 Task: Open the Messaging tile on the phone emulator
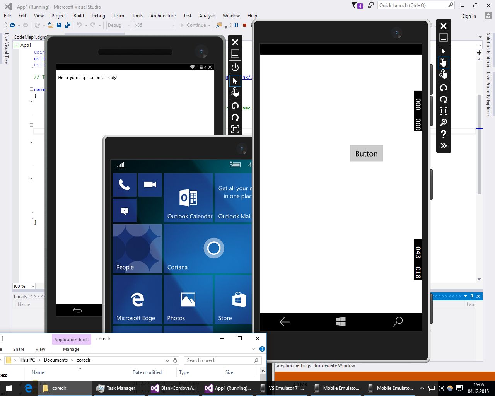125,210
